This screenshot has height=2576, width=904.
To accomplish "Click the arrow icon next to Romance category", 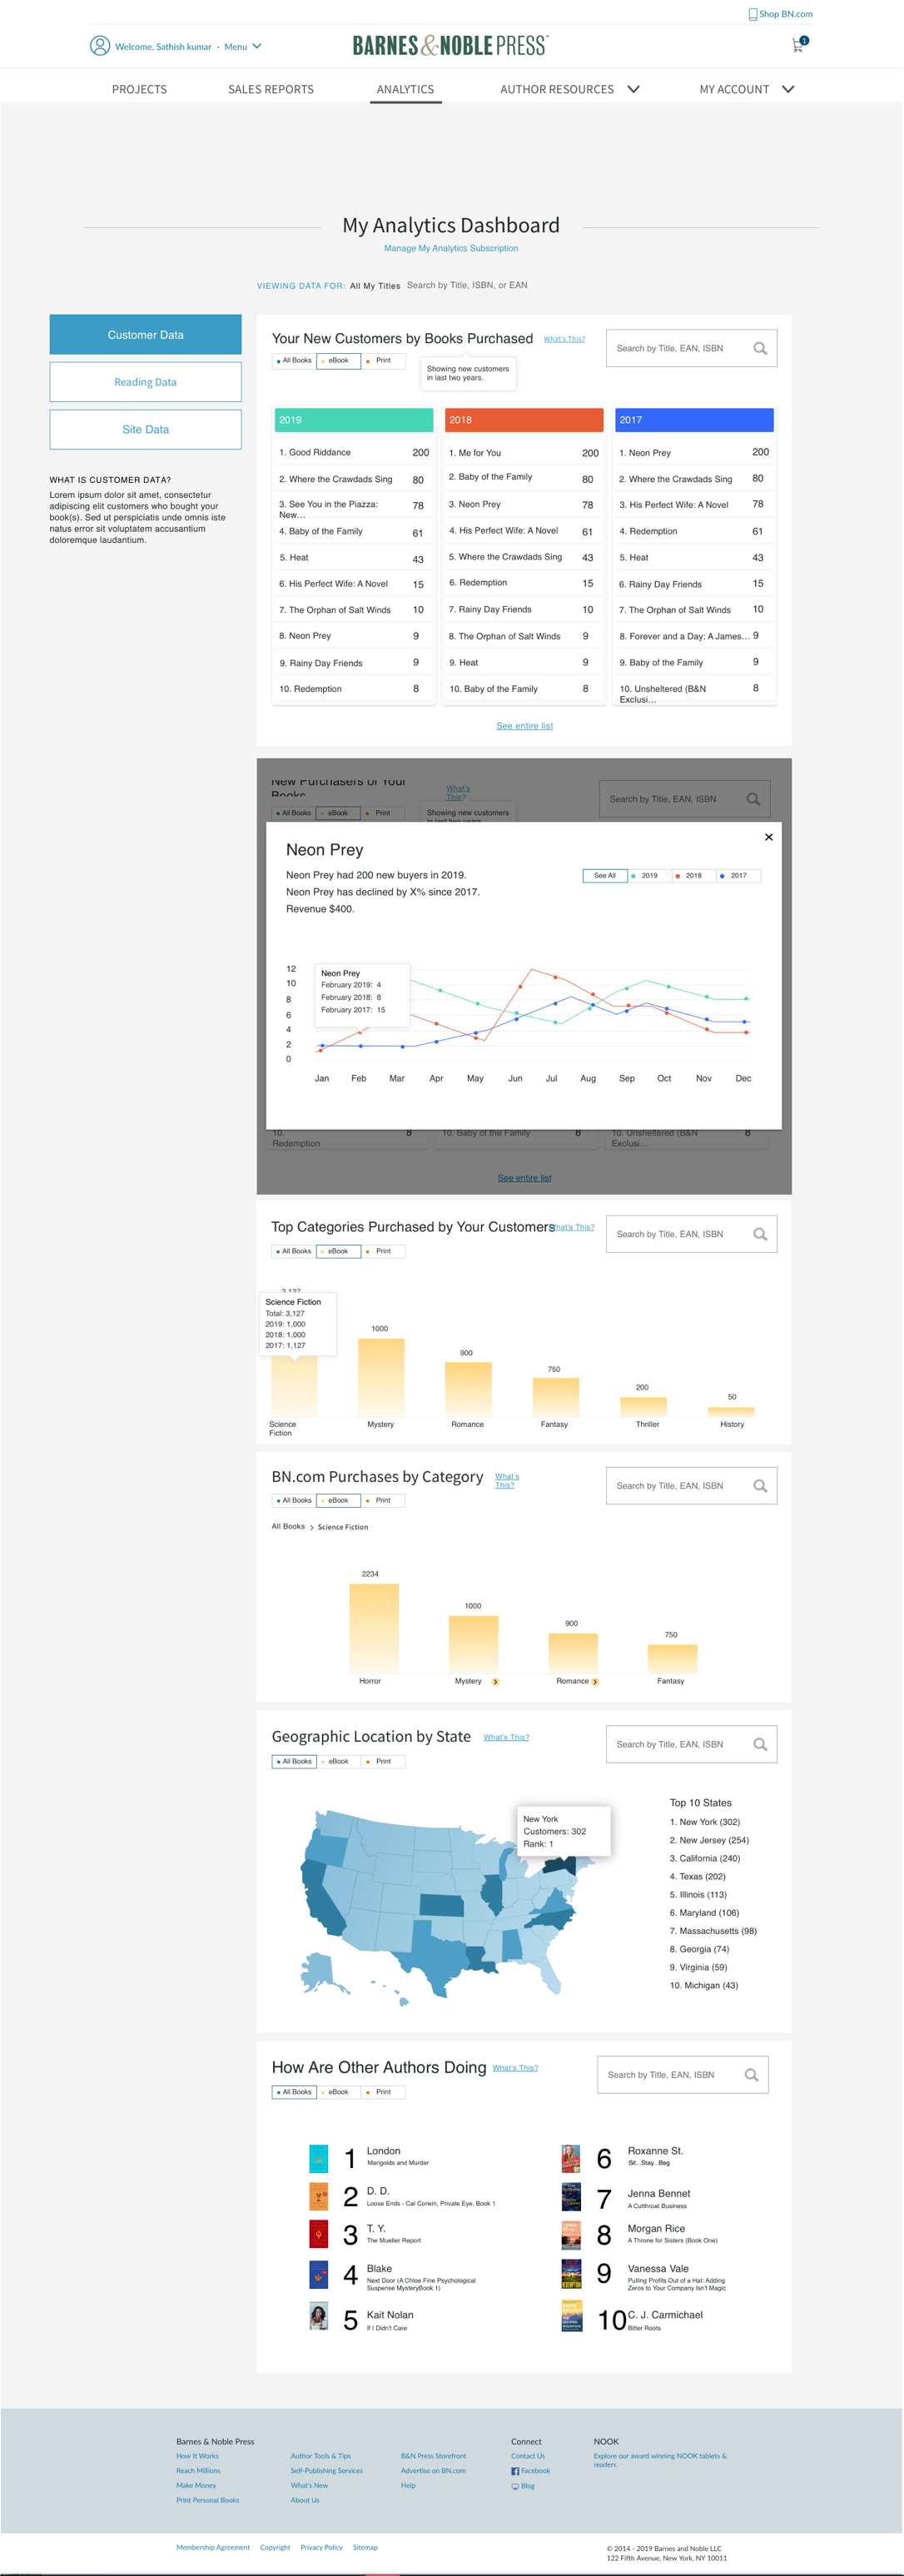I will [595, 1682].
